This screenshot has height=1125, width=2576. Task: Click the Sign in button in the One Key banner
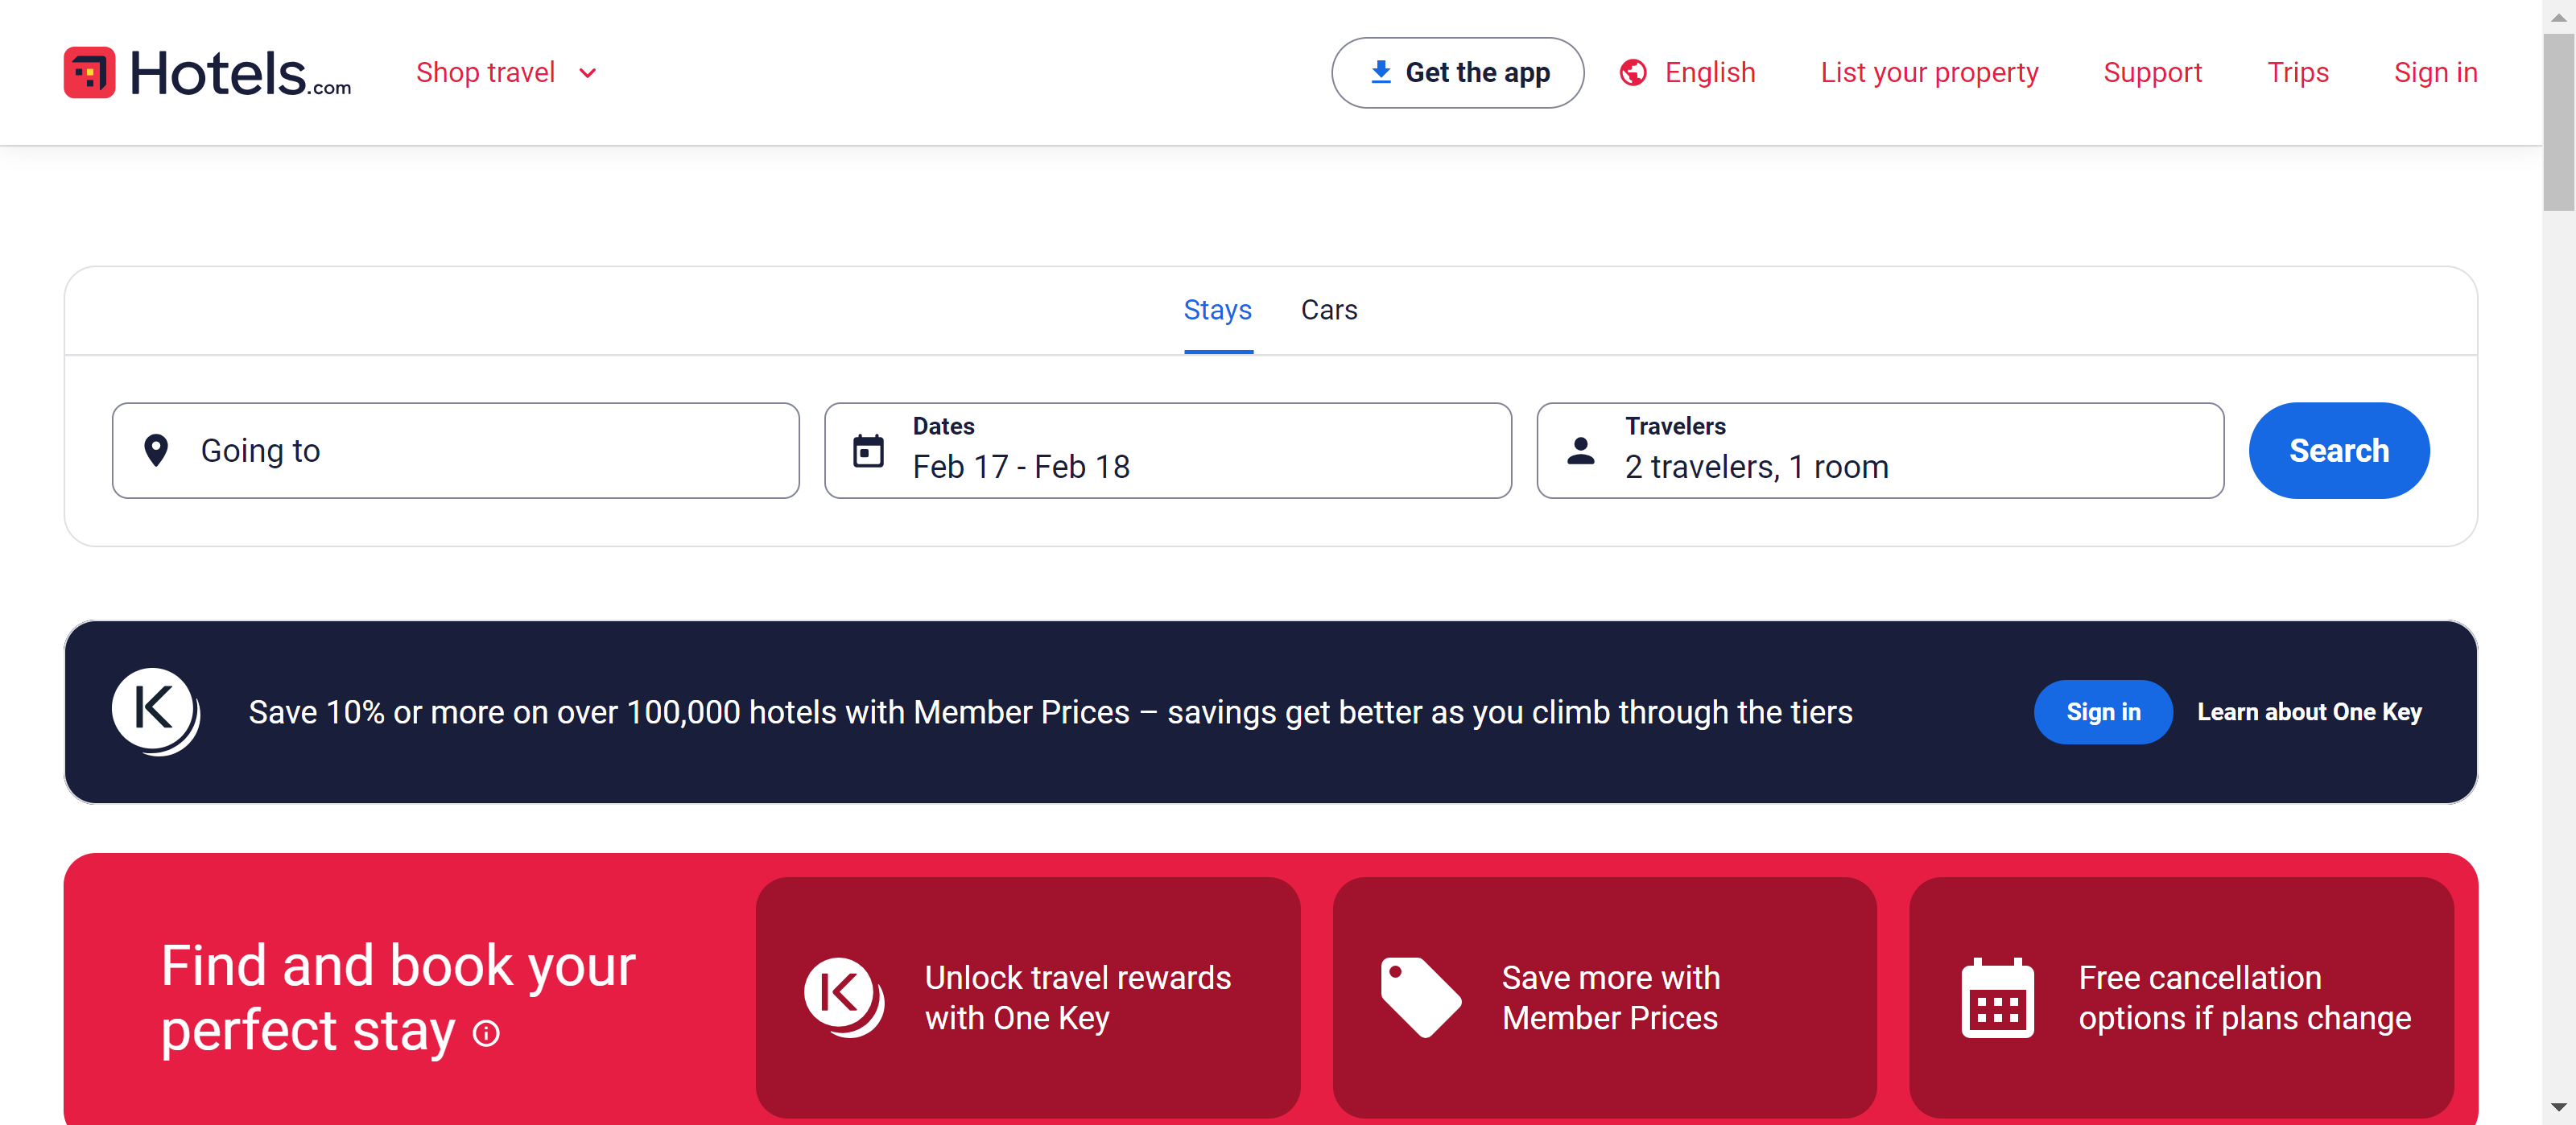2102,712
